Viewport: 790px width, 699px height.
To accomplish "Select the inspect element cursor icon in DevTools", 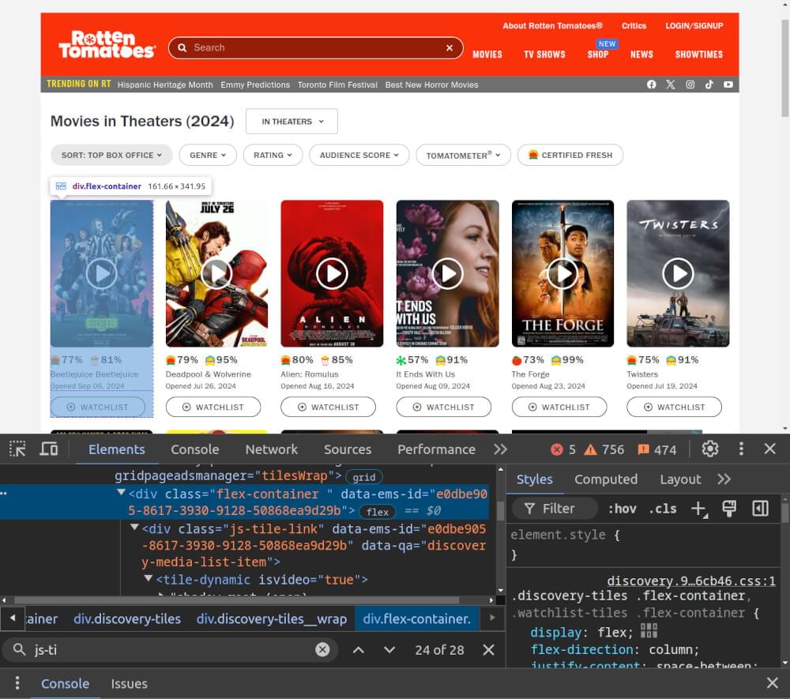I will (17, 449).
